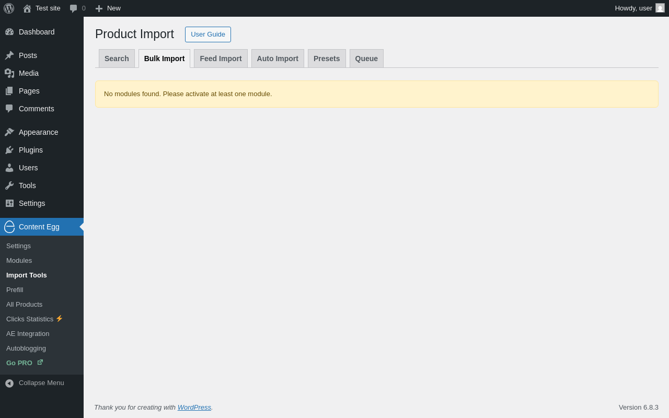Follow the WordPress footer link

pyautogui.click(x=194, y=407)
